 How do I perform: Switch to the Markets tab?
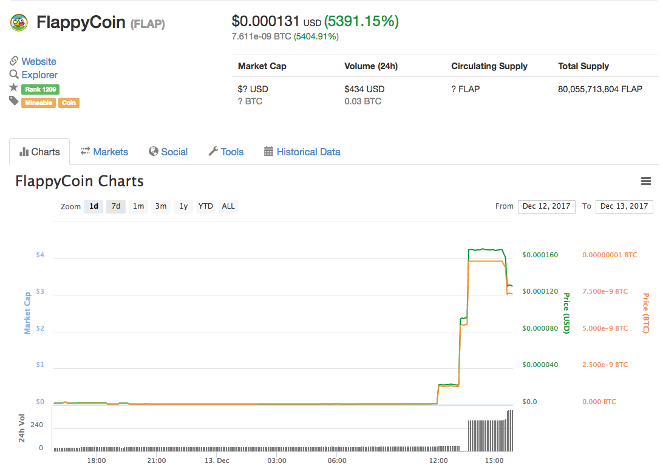[104, 152]
